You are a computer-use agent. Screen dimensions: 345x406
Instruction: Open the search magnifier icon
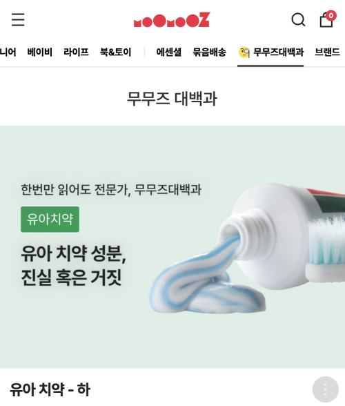[298, 19]
